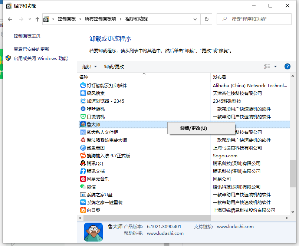Sort the list by 发布者 column header

click(220, 77)
